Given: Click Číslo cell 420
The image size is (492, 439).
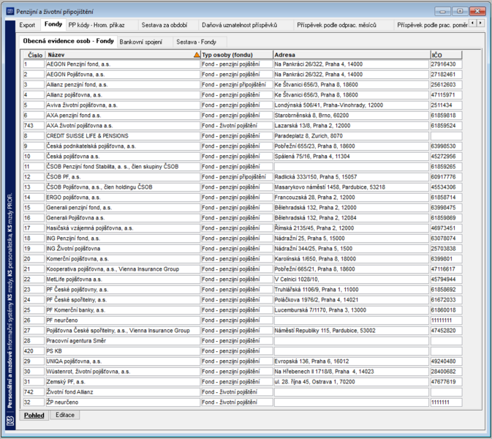Looking at the screenshot, I should pos(34,351).
